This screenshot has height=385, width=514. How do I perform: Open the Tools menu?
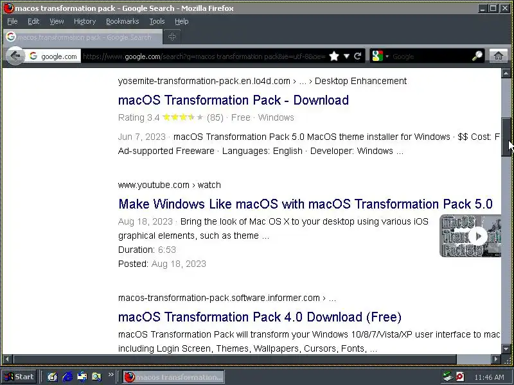click(x=157, y=21)
